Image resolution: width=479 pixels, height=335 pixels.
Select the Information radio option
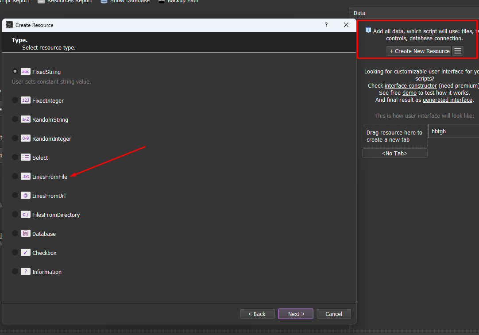(x=15, y=271)
